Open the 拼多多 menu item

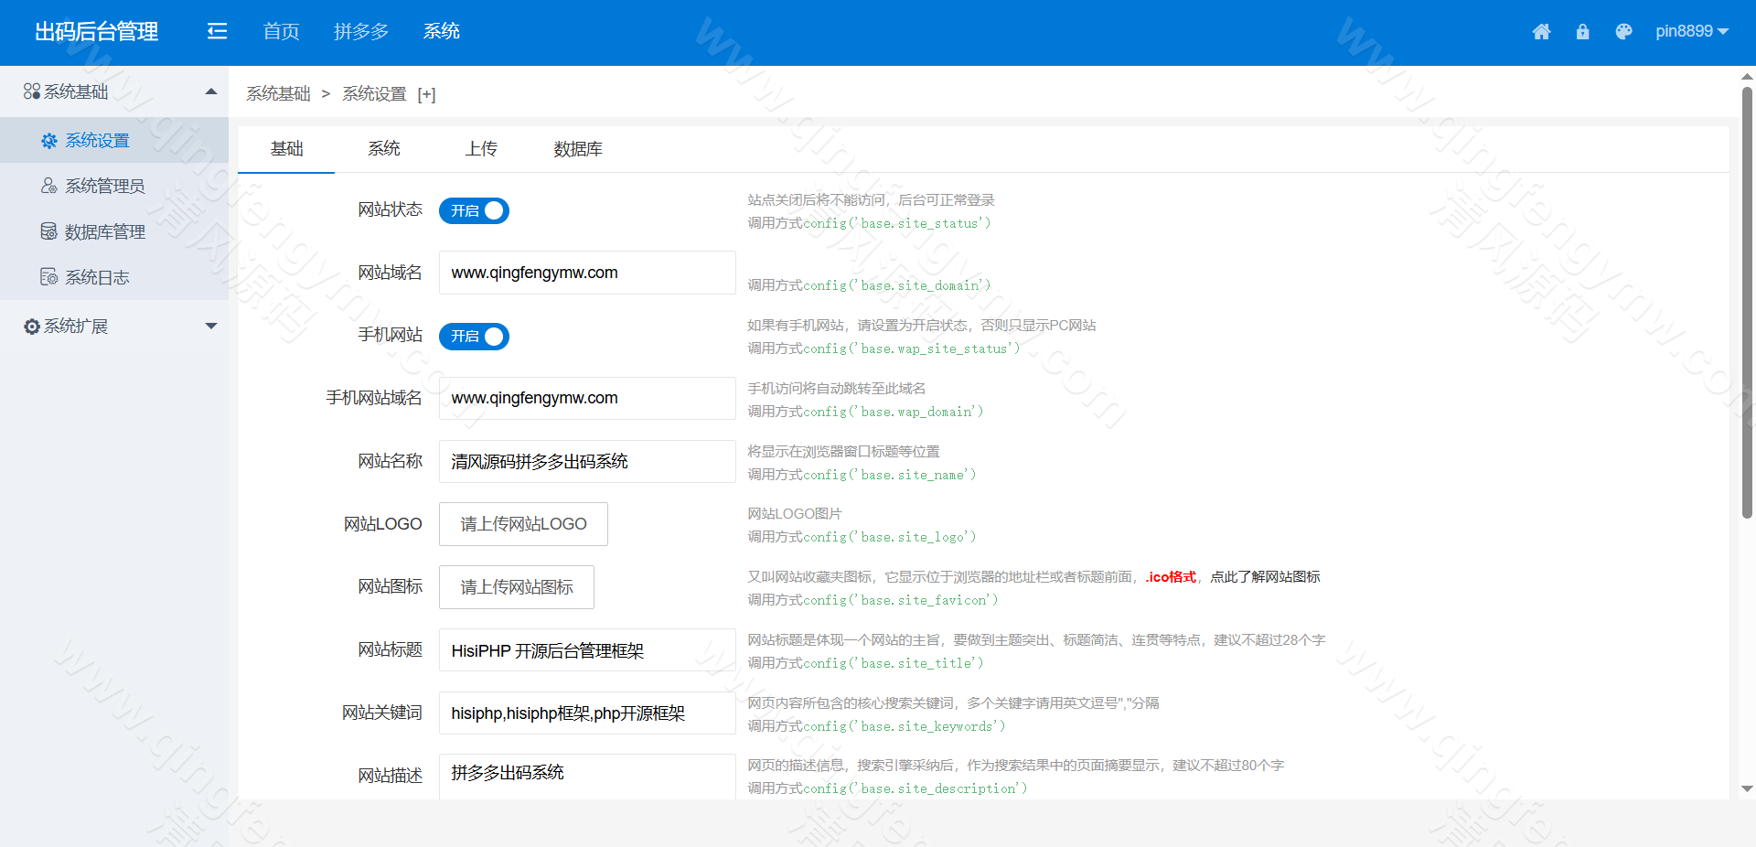360,30
